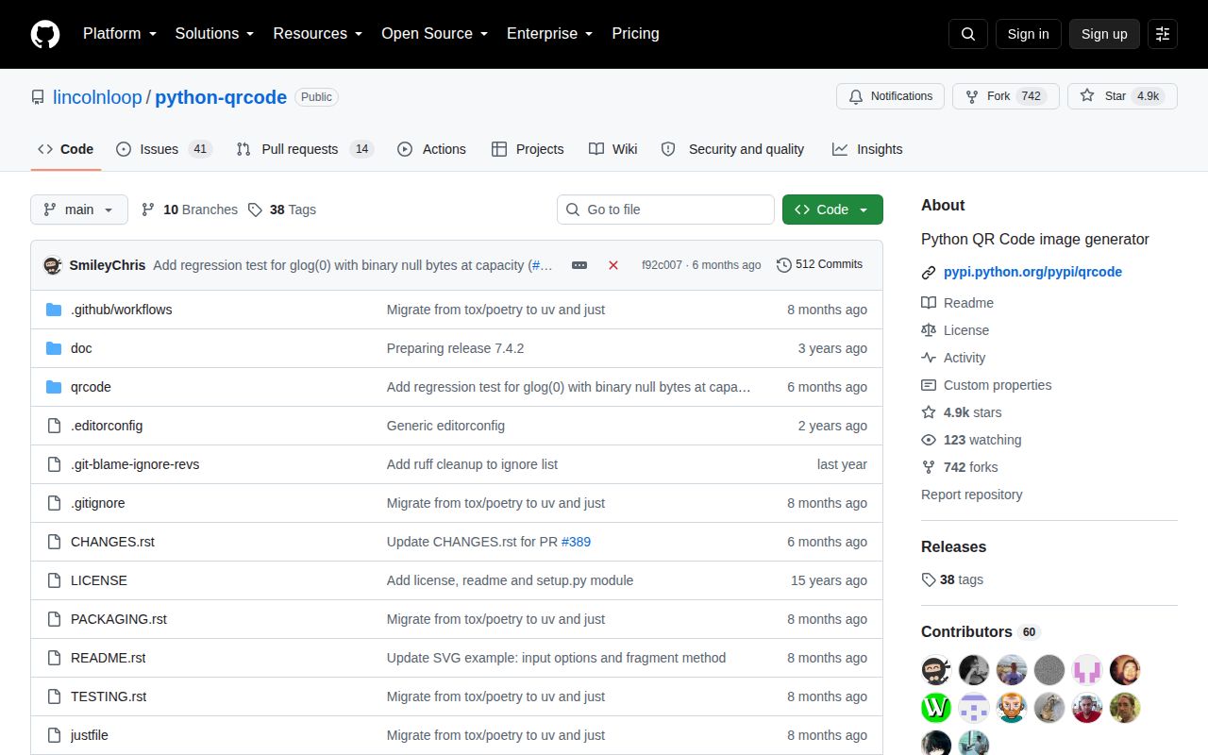Click the Readme book icon

coord(929,303)
